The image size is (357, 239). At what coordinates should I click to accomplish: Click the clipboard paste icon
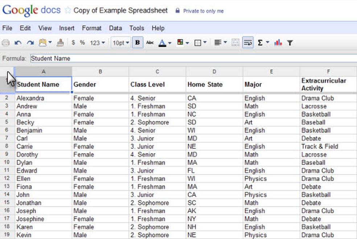[x=42, y=42]
